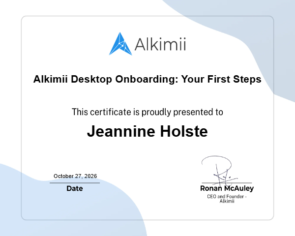The width and height of the screenshot is (295, 236).
Task: Click the handwritten signature image
Action: [220, 170]
